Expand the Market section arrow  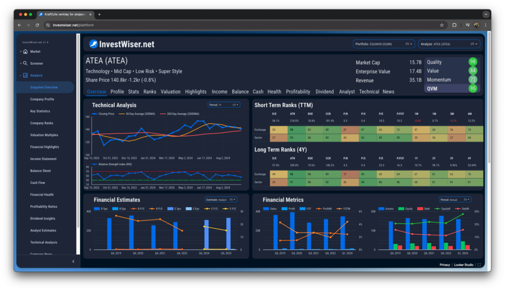tap(21, 52)
